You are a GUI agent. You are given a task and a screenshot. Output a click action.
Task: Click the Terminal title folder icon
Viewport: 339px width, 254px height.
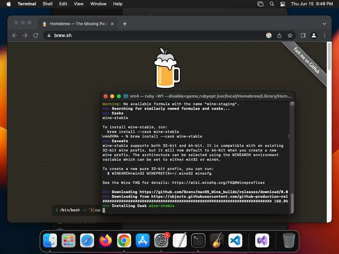point(125,96)
